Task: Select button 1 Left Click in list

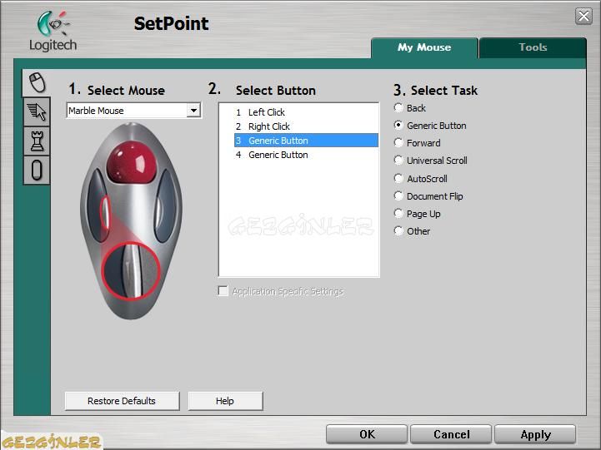Action: click(x=306, y=112)
